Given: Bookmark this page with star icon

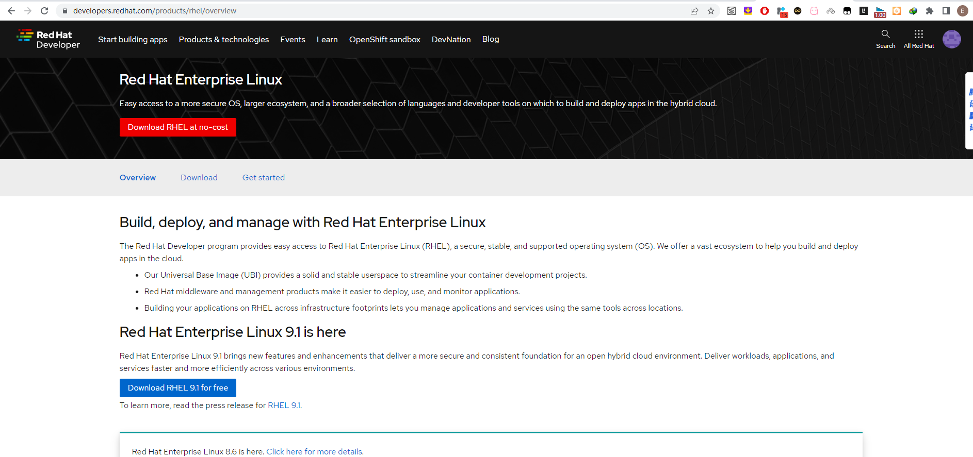Looking at the screenshot, I should pyautogui.click(x=711, y=11).
